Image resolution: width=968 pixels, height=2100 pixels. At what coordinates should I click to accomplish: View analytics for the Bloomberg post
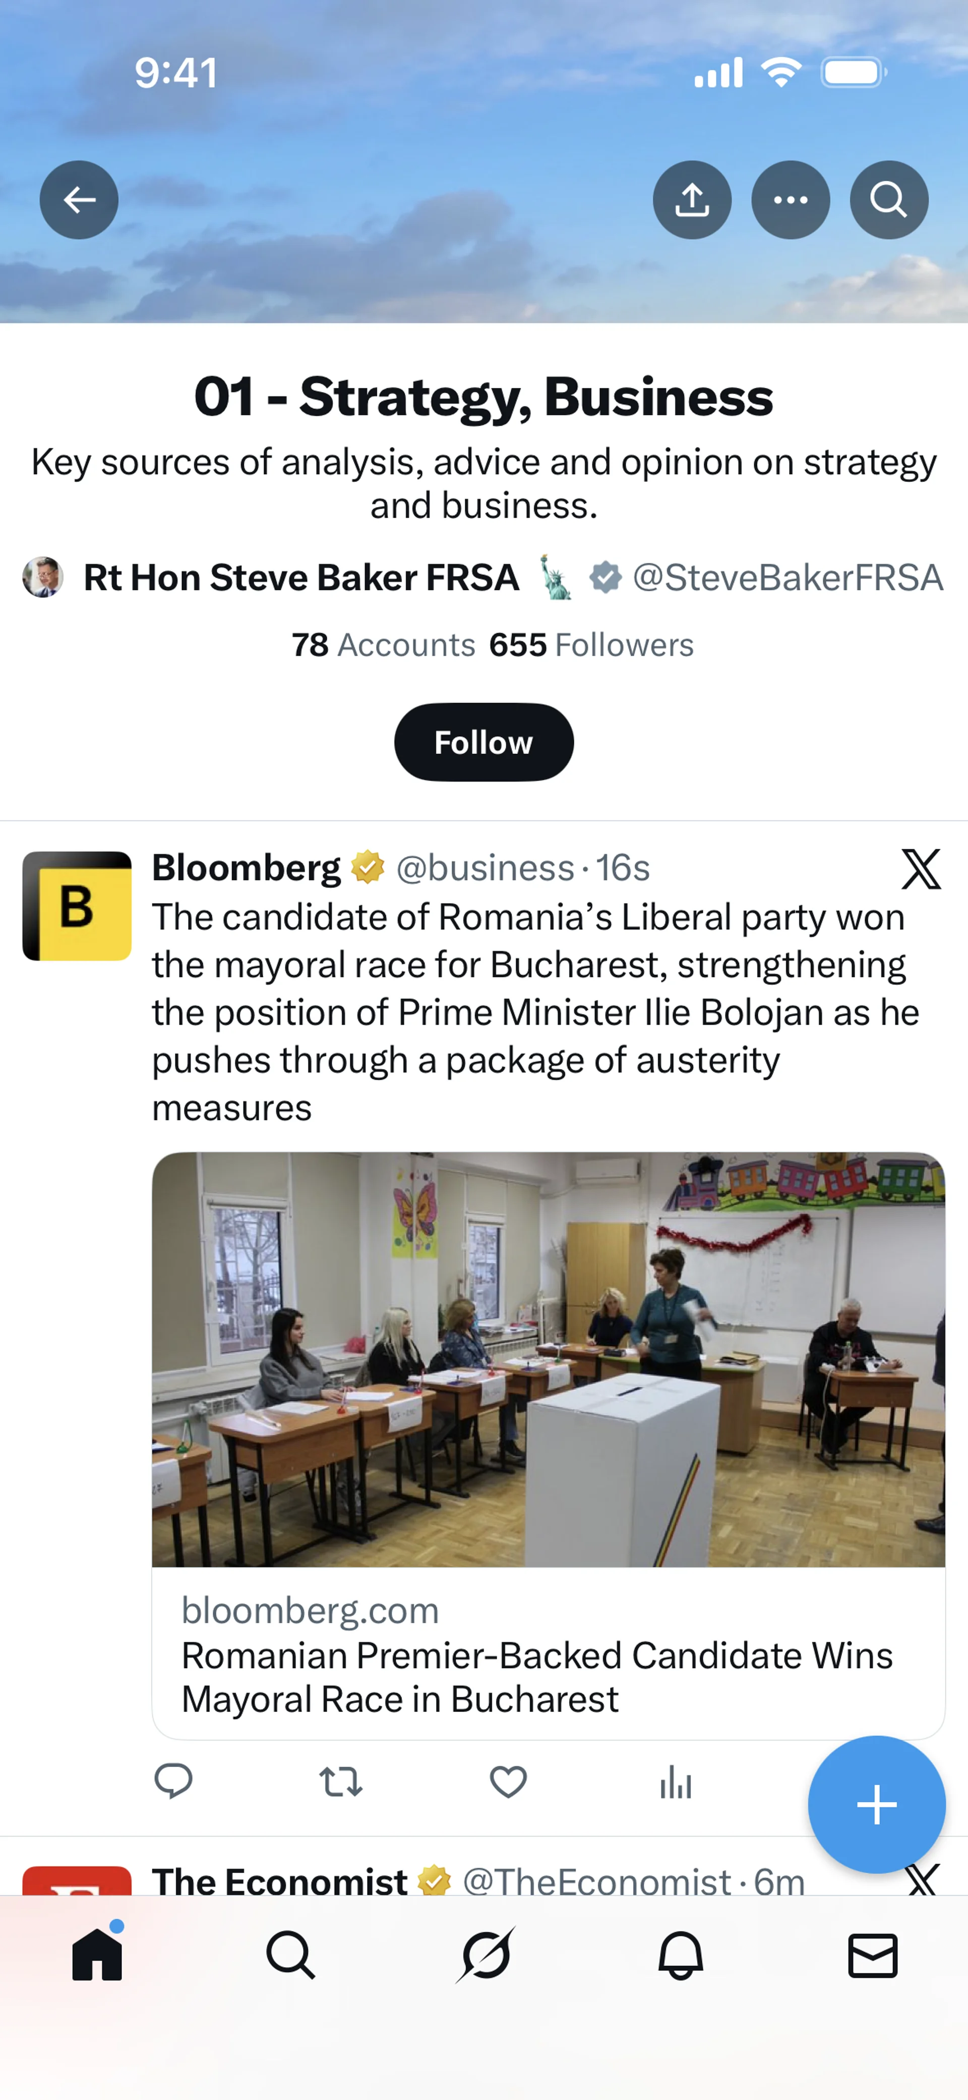(x=676, y=1781)
